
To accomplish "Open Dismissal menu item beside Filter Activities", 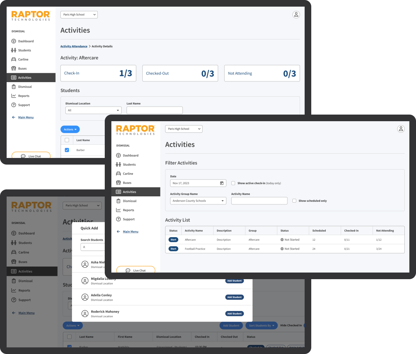I will 130,201.
